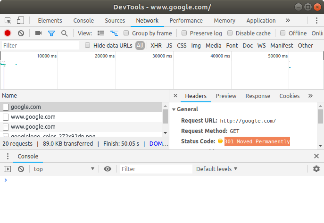The height and width of the screenshot is (223, 324).
Task: Show more request detail tabs via chevrons
Action: pyautogui.click(x=310, y=96)
